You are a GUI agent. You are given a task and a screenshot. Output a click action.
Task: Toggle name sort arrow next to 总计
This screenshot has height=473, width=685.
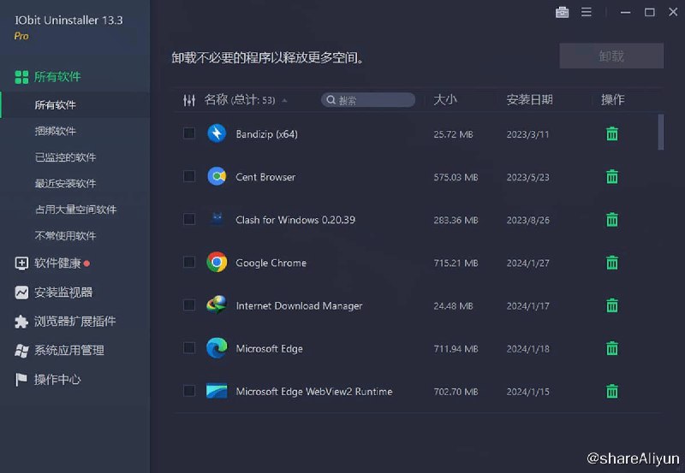point(285,100)
